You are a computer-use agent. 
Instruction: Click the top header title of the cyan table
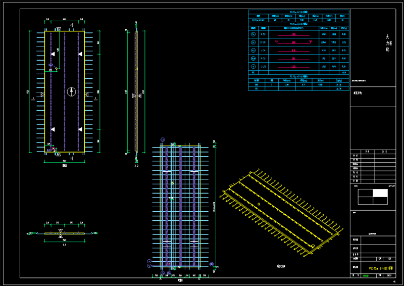298,12
